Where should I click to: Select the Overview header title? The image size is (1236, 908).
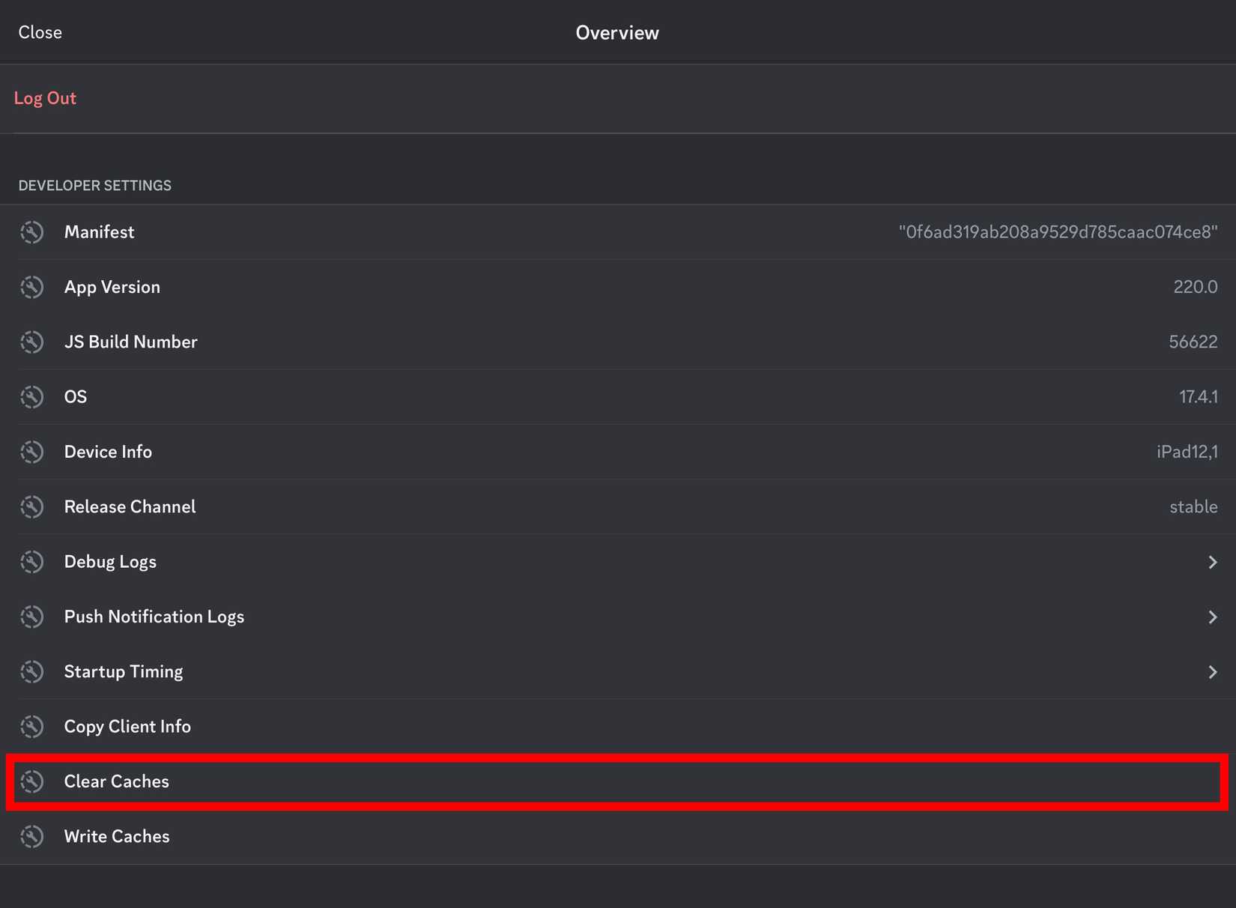(617, 31)
